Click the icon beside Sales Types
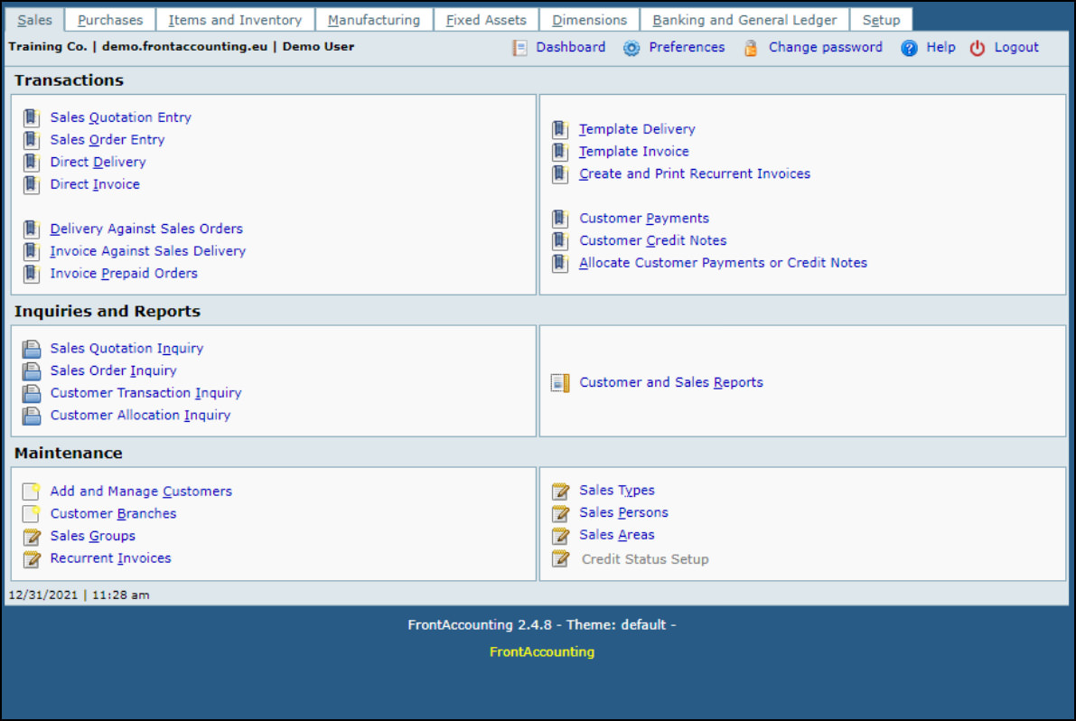Image resolution: width=1076 pixels, height=721 pixels. (561, 491)
